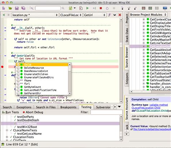
Task: Expand the GetKeyMap tree node
Action: coord(144,40)
